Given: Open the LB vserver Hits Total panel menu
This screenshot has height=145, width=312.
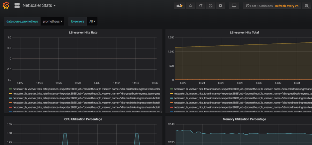Looking at the screenshot, I should (244, 33).
